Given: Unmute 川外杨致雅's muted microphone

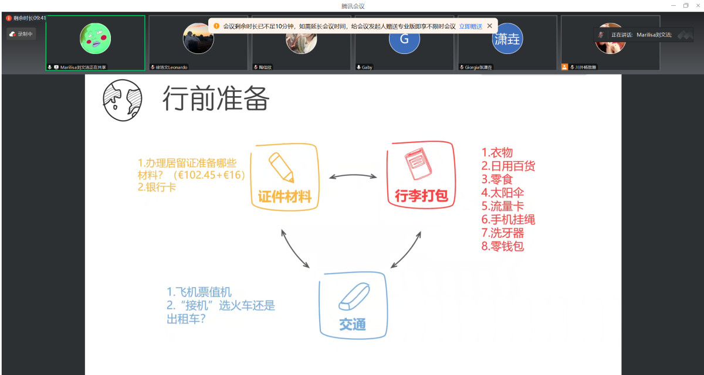Looking at the screenshot, I should click(x=572, y=67).
